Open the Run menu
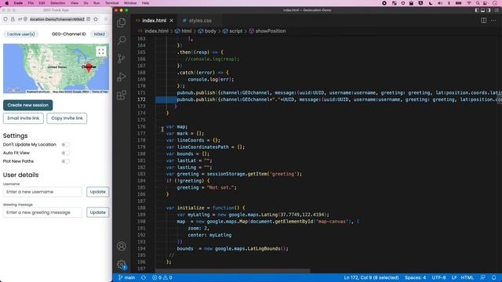Image resolution: width=502 pixels, height=282 pixels. [96, 3]
